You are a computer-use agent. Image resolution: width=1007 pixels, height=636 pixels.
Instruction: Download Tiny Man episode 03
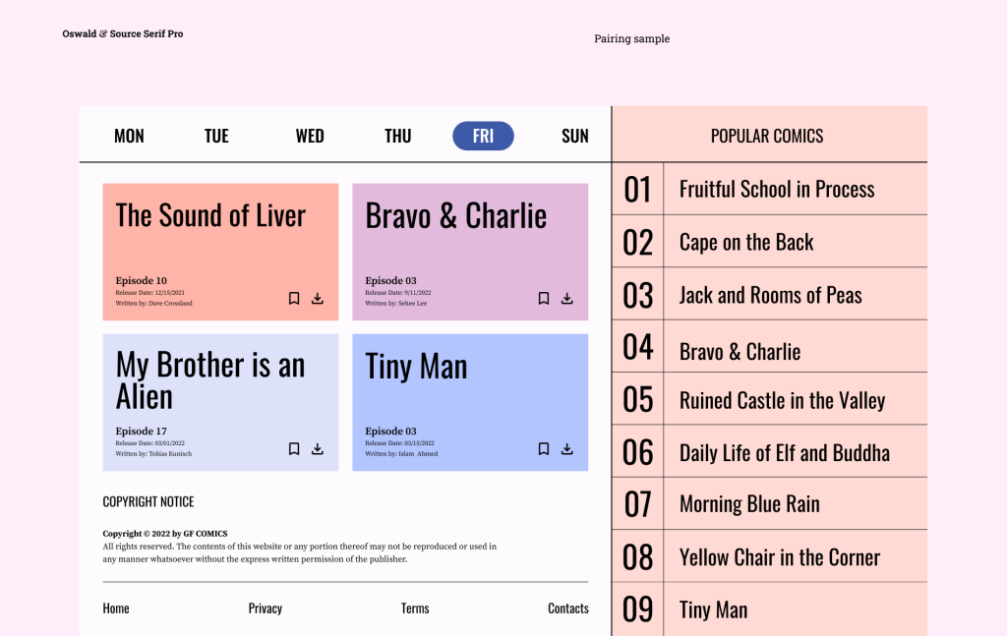(x=567, y=449)
